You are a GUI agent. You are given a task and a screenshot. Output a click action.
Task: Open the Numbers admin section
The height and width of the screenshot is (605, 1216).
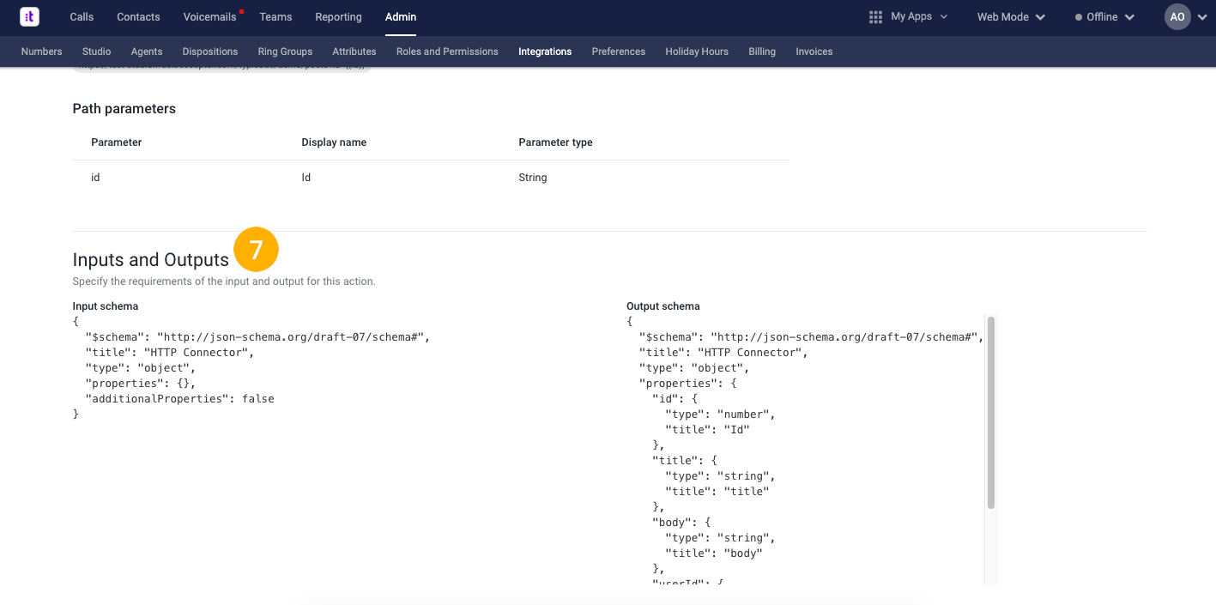[41, 51]
